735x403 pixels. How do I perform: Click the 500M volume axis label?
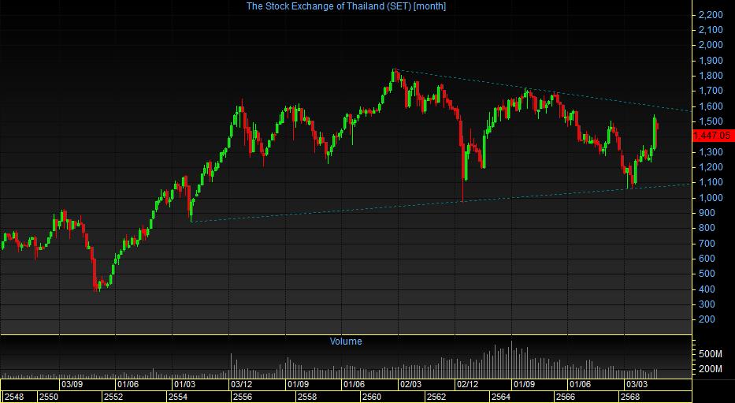coord(710,353)
